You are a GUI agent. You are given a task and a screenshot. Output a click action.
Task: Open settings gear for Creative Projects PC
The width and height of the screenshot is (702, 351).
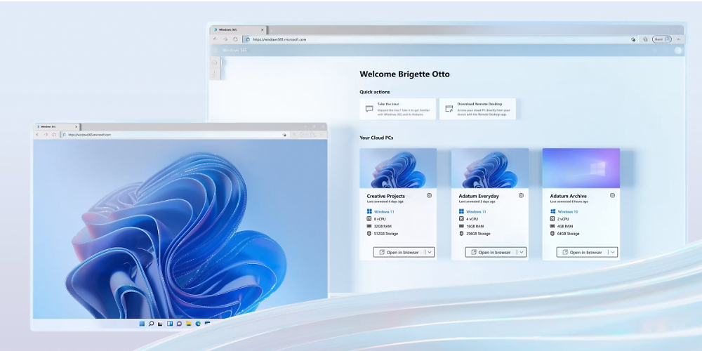tap(430, 195)
